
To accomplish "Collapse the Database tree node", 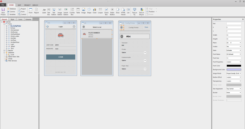I will click(x=4, y=52).
